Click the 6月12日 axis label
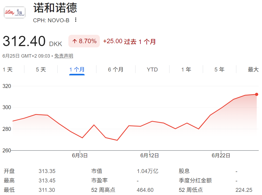262x195 pixels. click(150, 155)
